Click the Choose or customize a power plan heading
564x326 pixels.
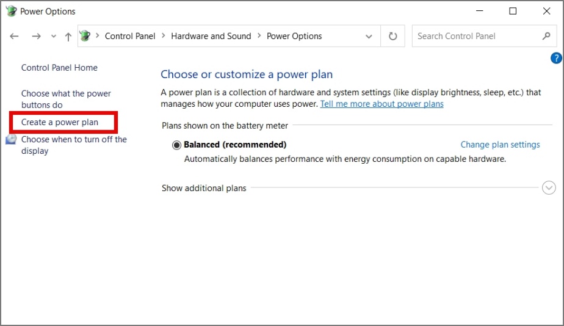point(247,74)
